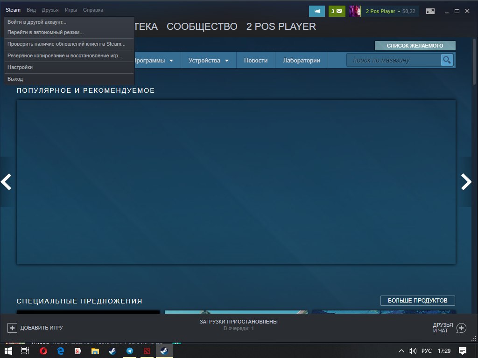The width and height of the screenshot is (478, 358).
Task: Open Telegram from the taskbar
Action: pos(130,351)
